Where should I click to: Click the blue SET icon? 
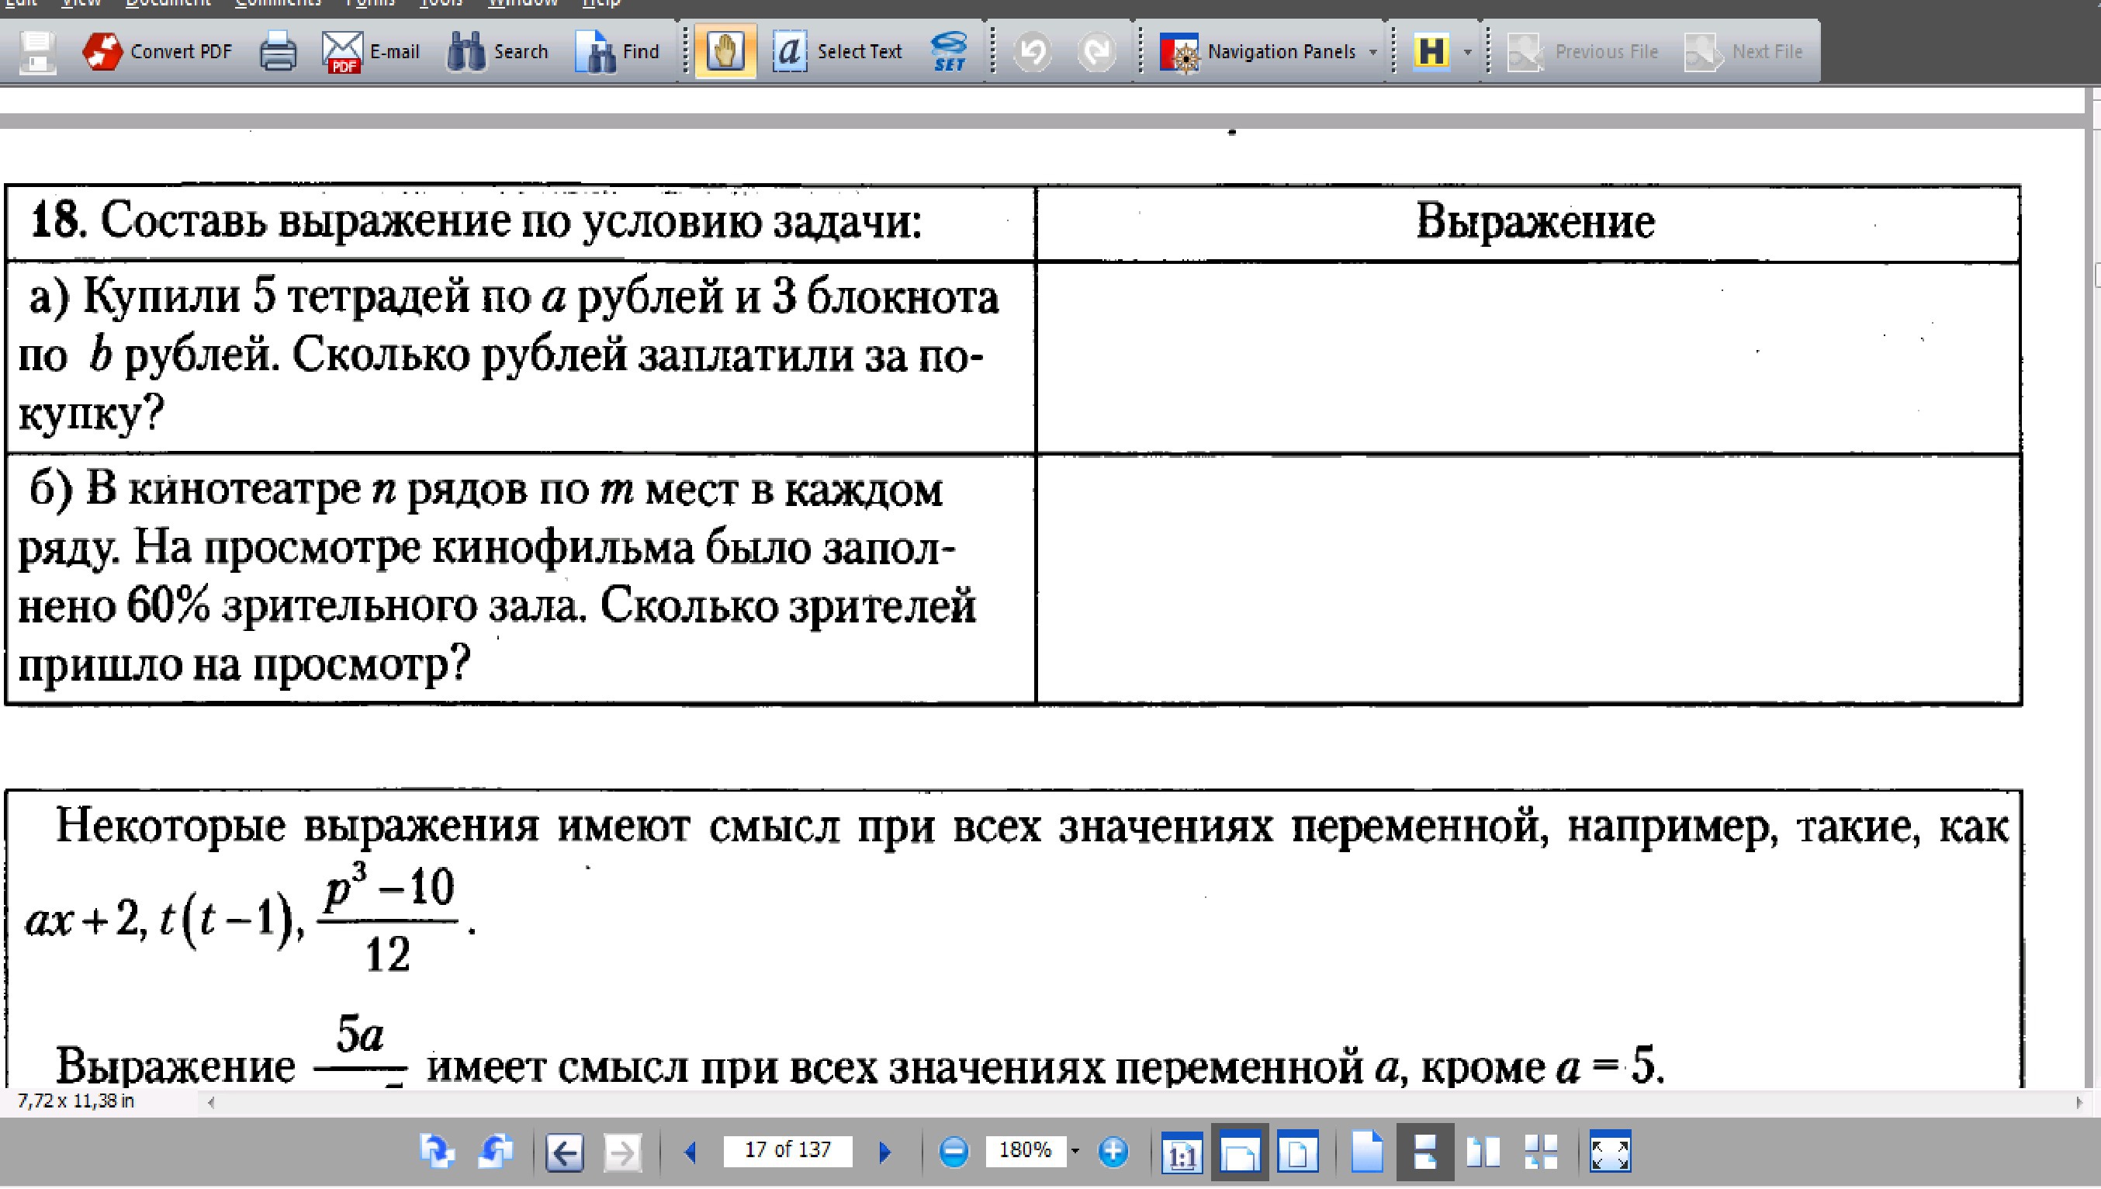click(948, 51)
